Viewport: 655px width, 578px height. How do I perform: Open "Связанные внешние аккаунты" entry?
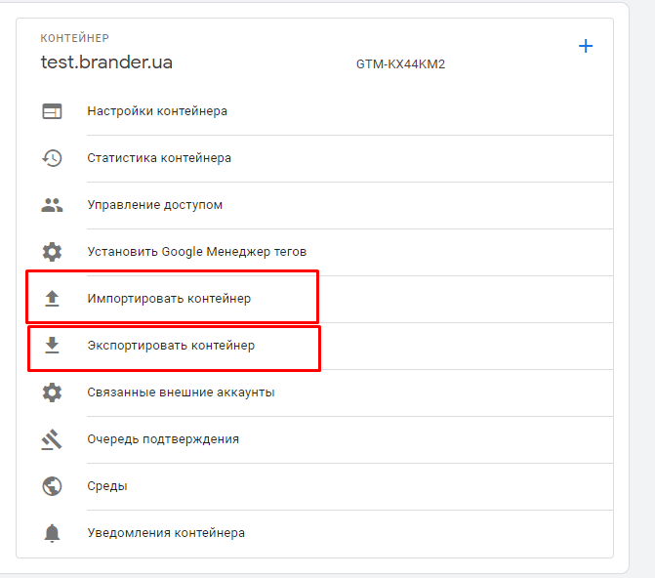coord(181,392)
